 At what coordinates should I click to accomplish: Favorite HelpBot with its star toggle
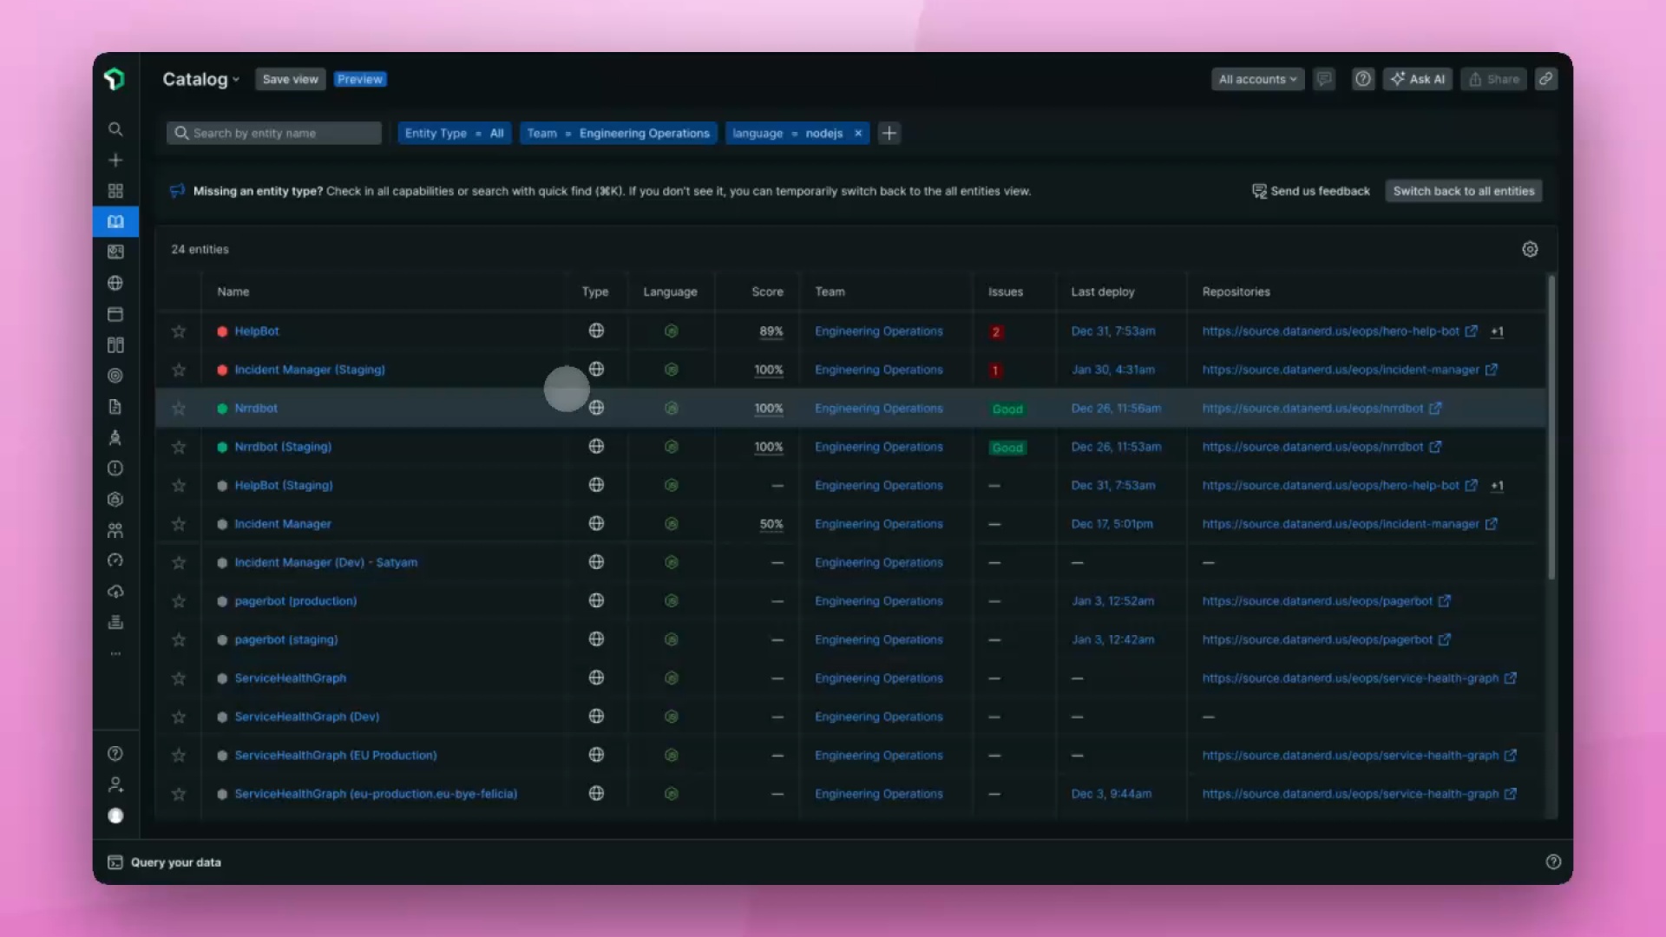(x=179, y=331)
